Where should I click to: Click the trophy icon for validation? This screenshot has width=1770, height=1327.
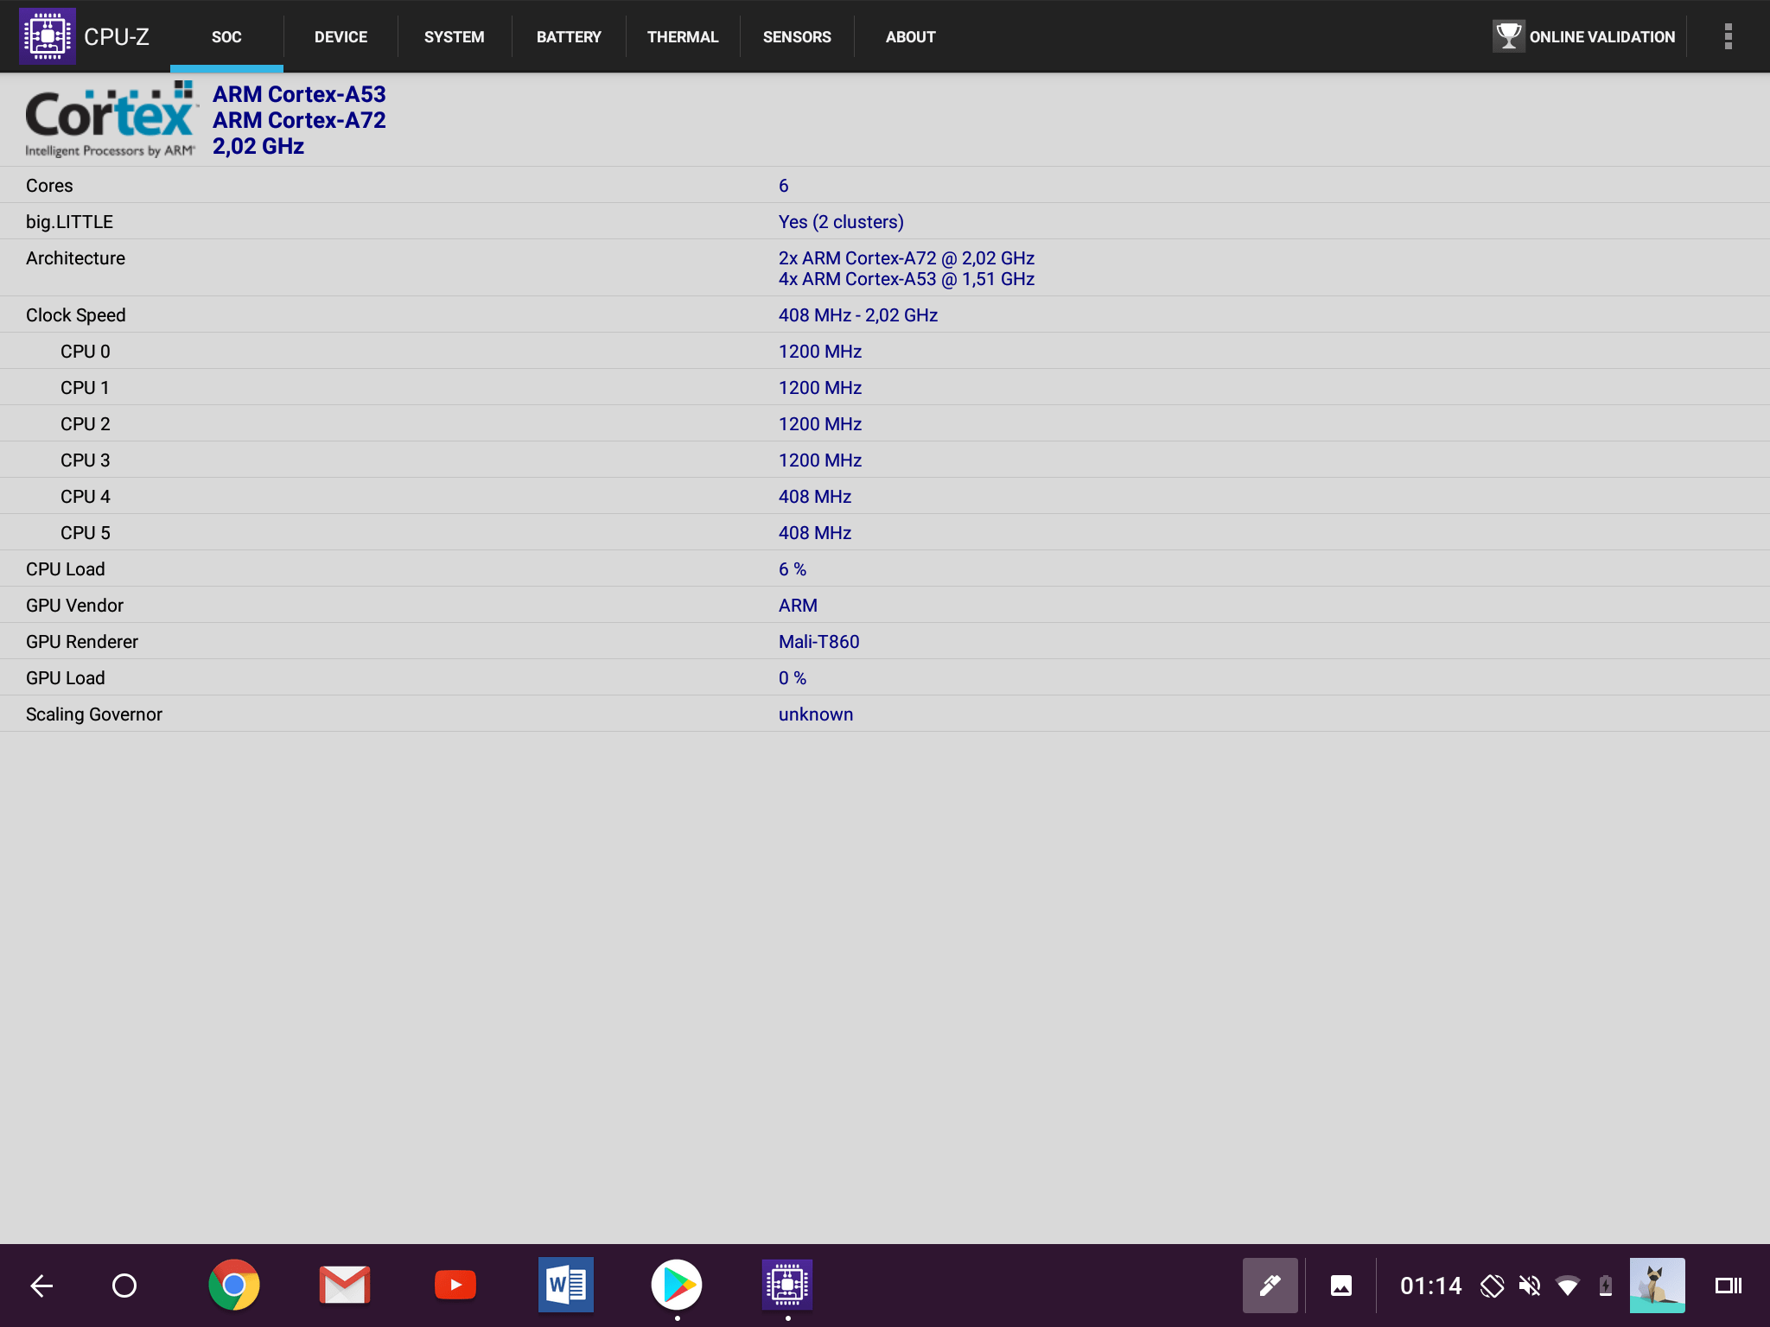pos(1508,36)
